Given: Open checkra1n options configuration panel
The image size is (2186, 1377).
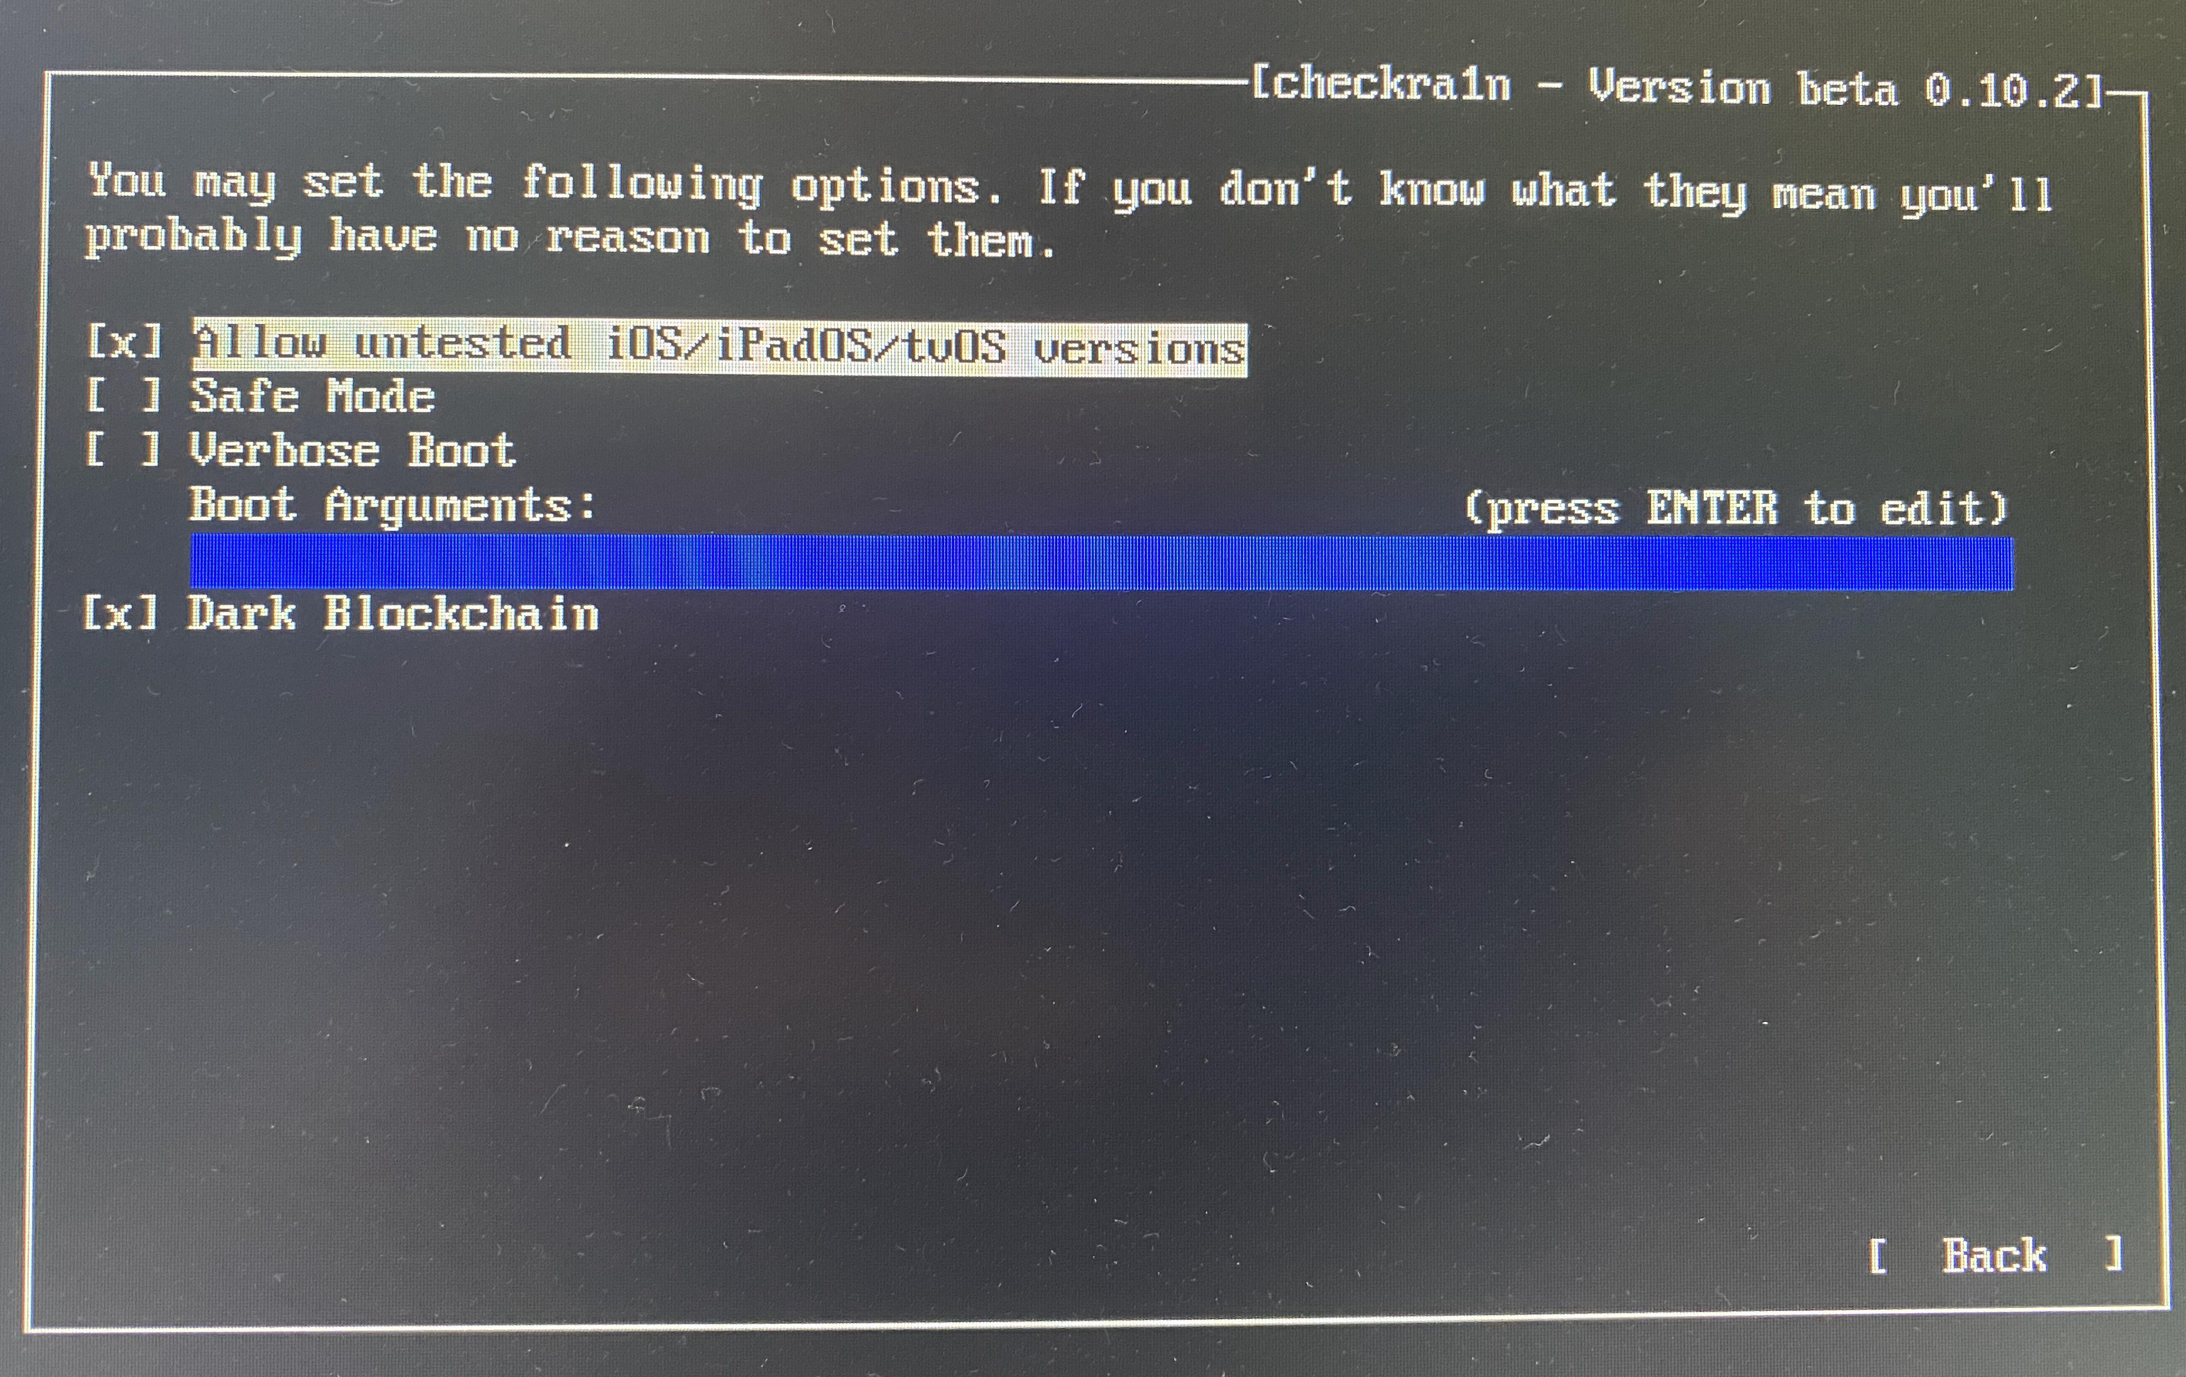Looking at the screenshot, I should pyautogui.click(x=1093, y=688).
